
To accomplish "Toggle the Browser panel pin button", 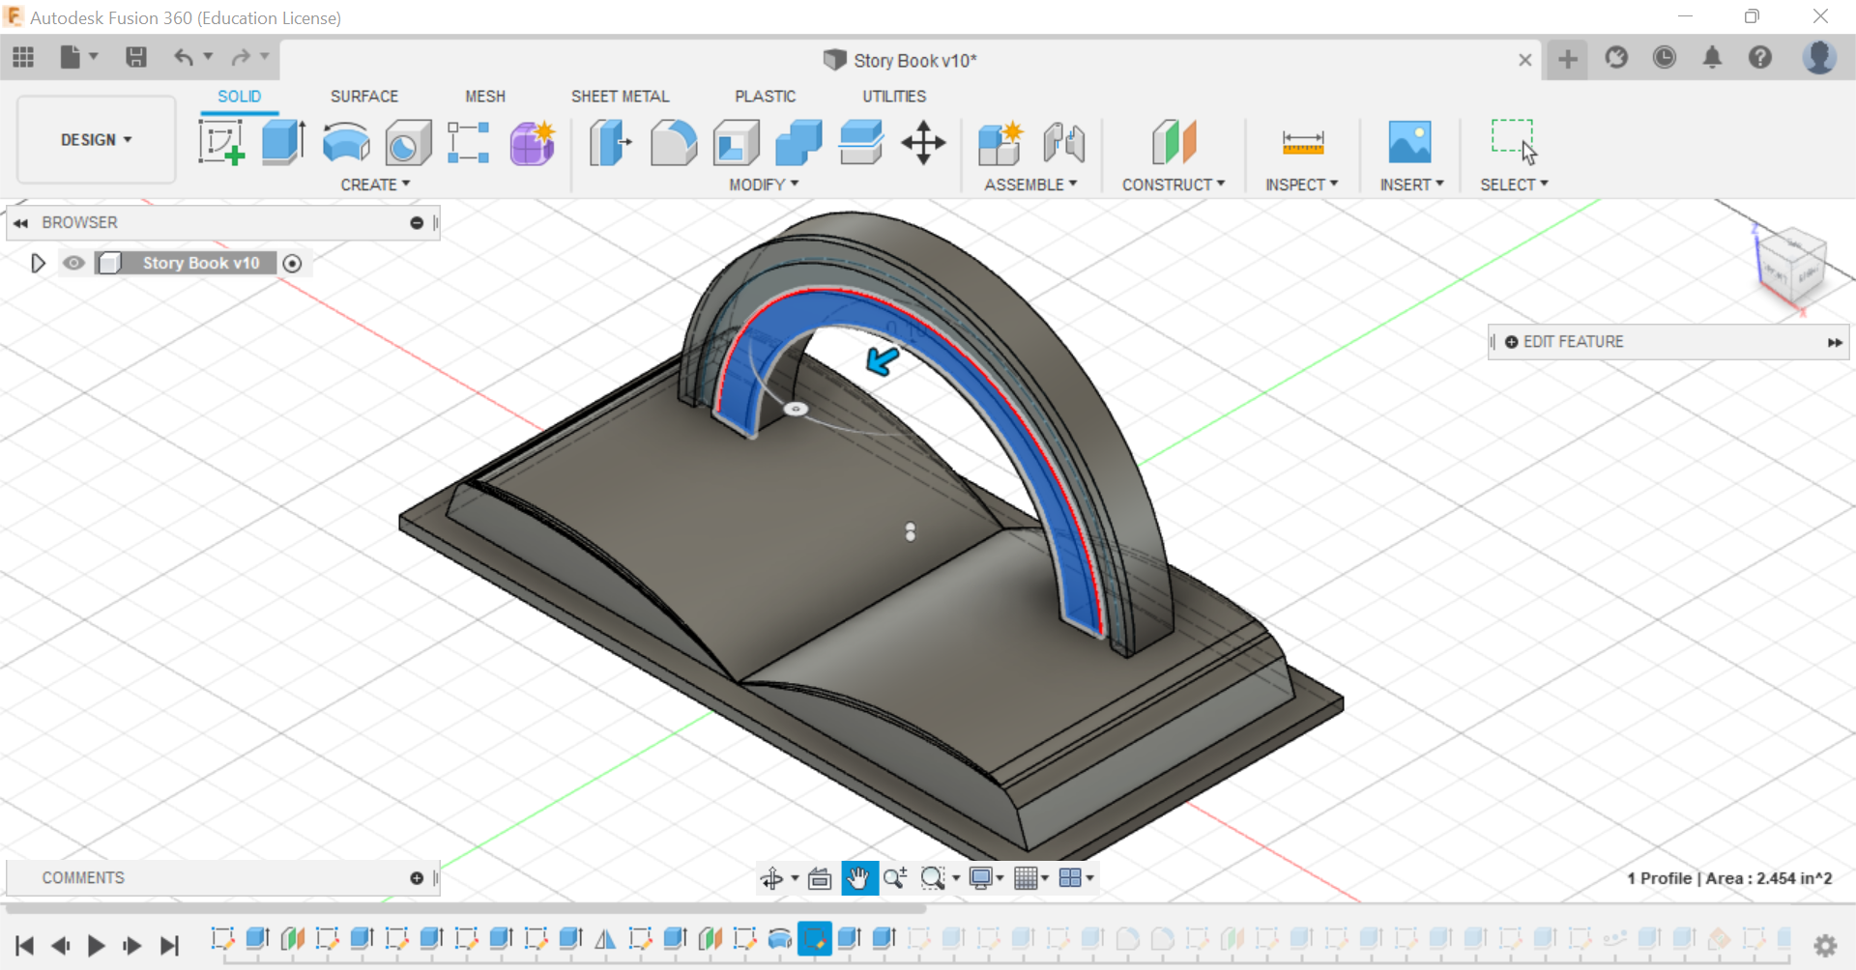I will coord(417,222).
